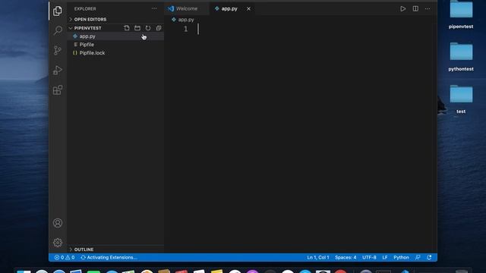Run the Python file with play button
486x273 pixels.
coord(402,8)
